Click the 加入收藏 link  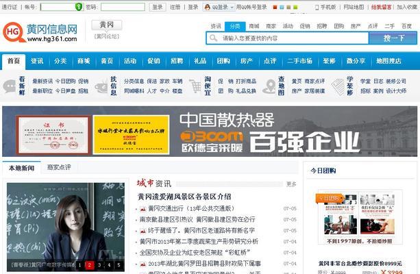click(x=407, y=8)
